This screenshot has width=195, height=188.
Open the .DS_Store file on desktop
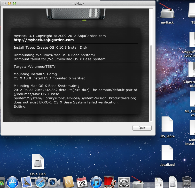167,125
